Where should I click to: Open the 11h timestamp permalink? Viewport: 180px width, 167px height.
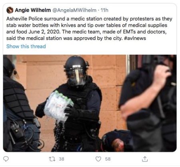(x=104, y=10)
